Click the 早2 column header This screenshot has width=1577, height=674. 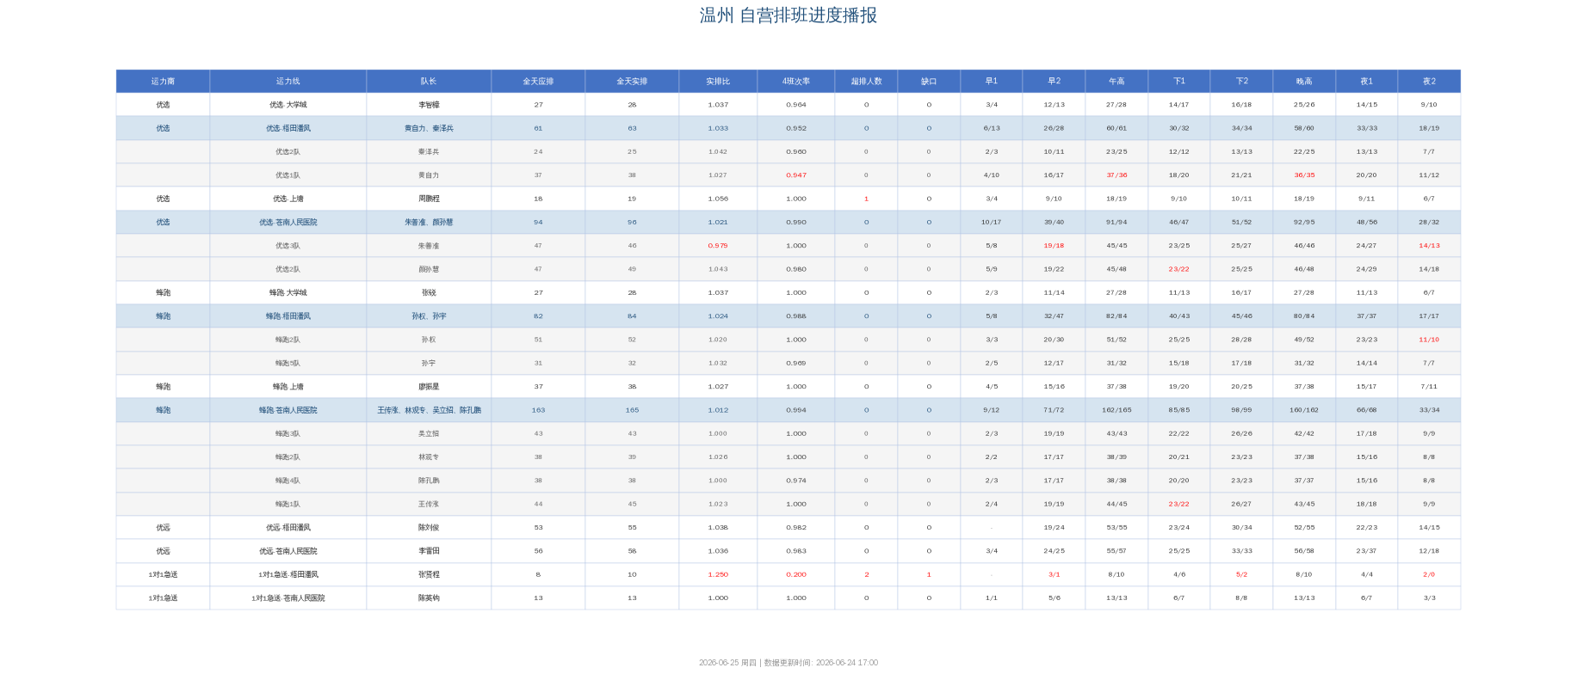click(x=1054, y=81)
